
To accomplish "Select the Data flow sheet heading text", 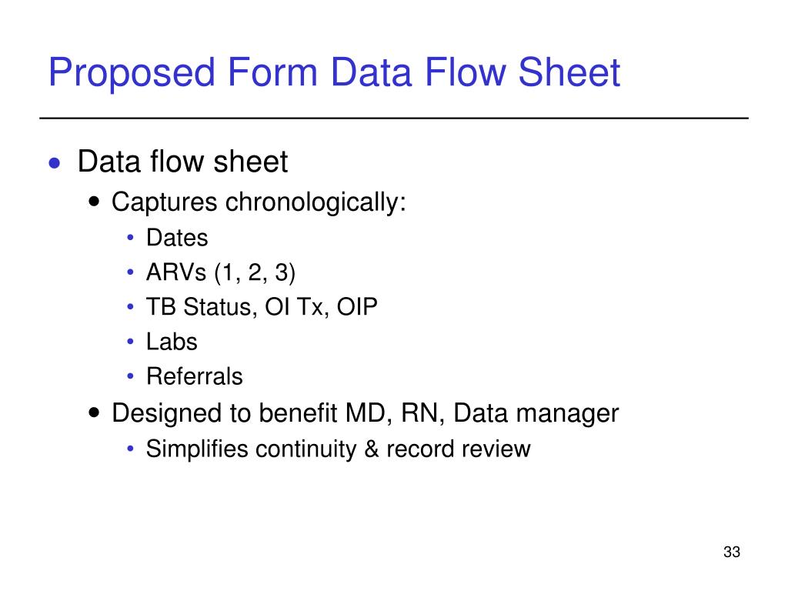I will point(182,162).
